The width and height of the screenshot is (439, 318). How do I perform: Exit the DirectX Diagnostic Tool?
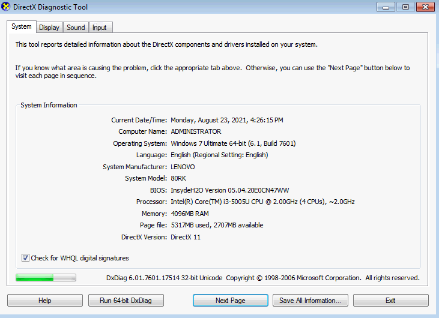click(x=391, y=301)
